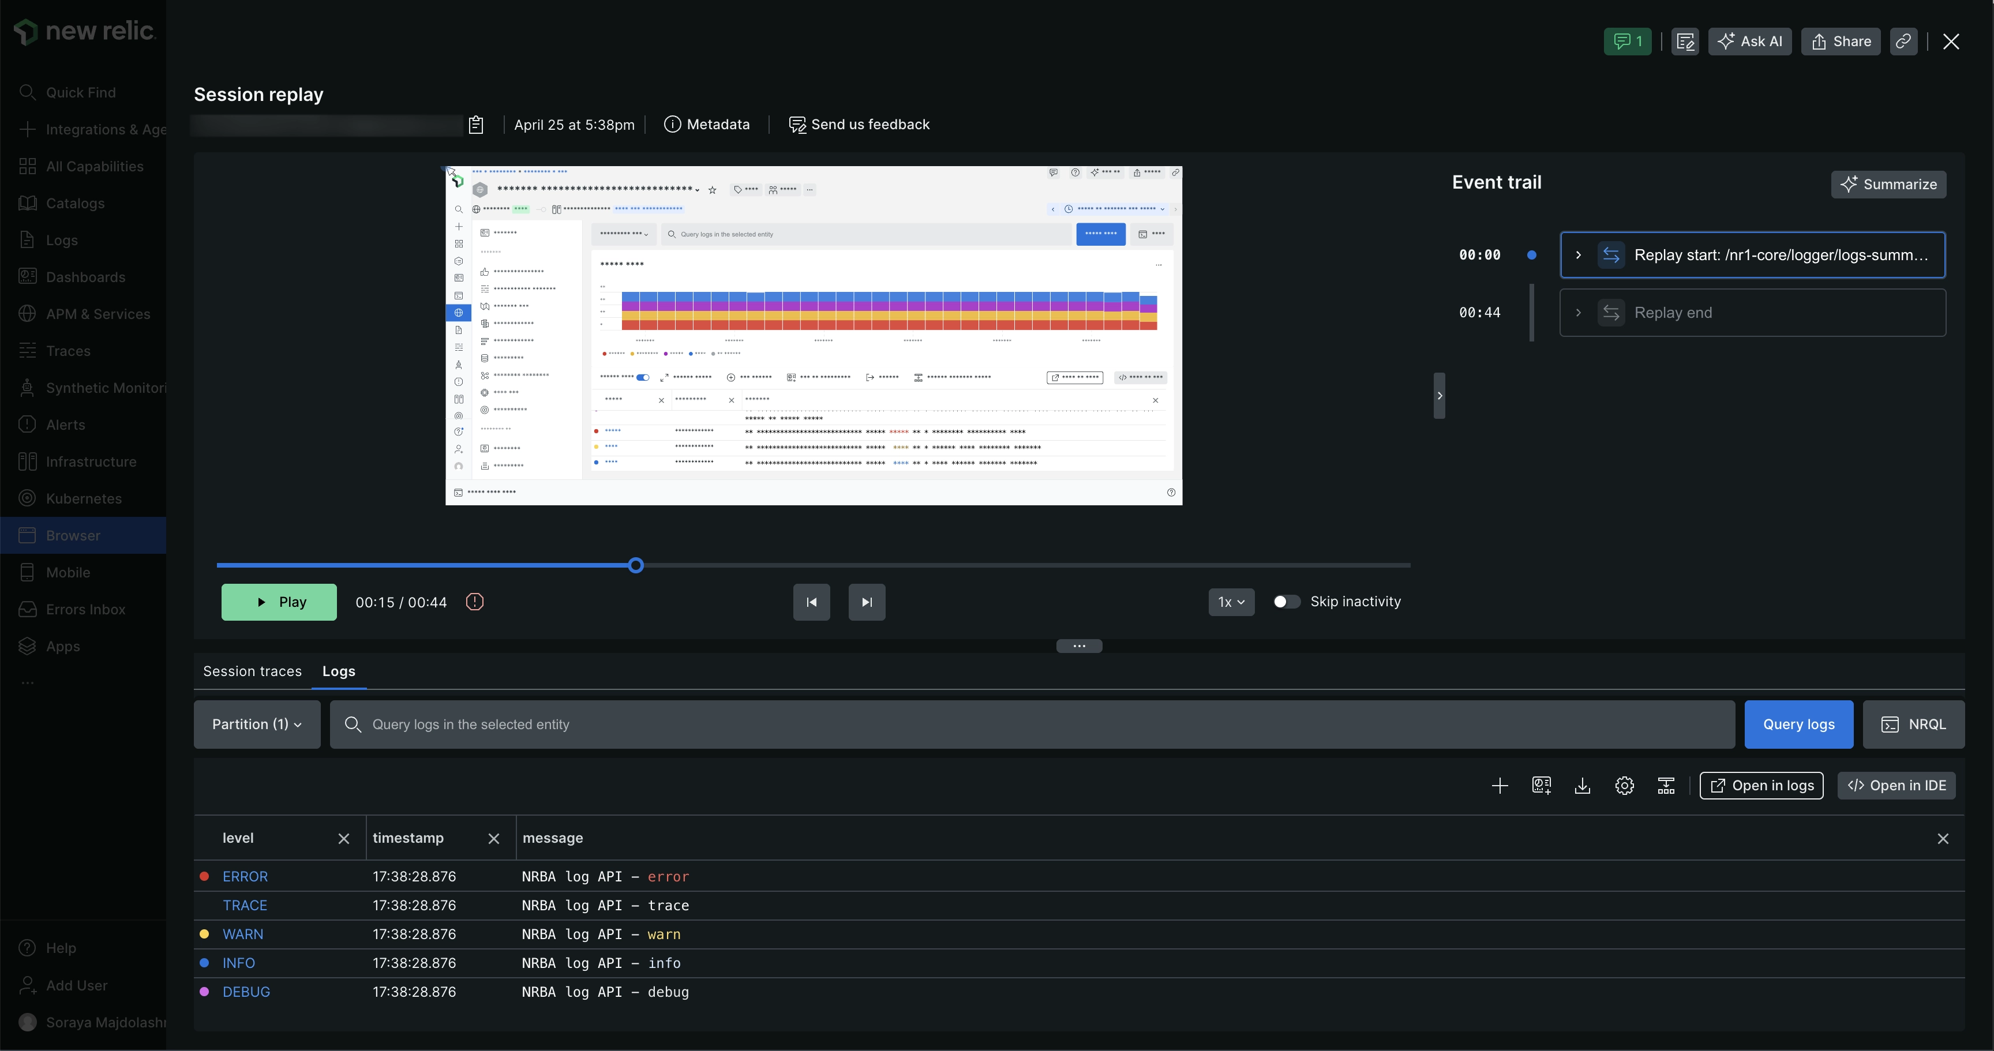The width and height of the screenshot is (1994, 1051).
Task: Skip to next event in replay
Action: coord(867,602)
